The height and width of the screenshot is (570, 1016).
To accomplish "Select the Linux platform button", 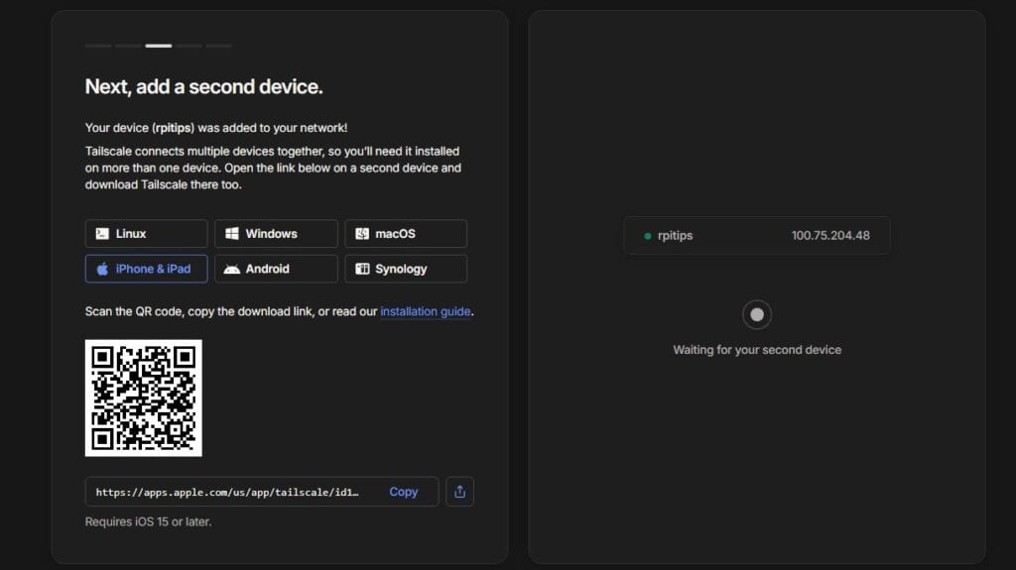I will [147, 234].
